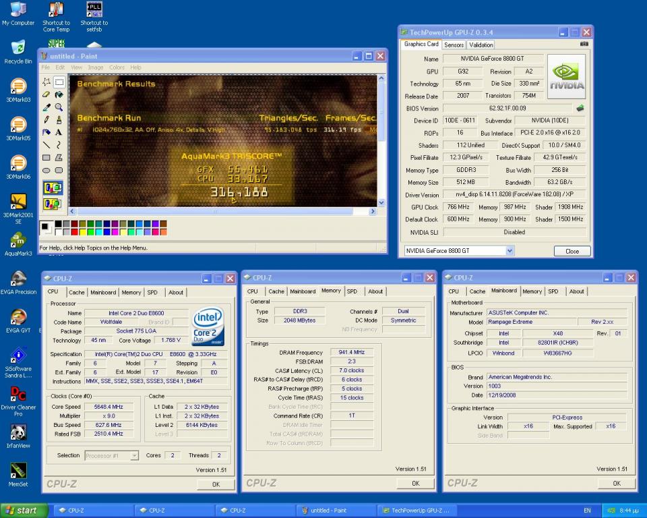
Task: Open the SPD tab in the CPU-Z Memory window
Action: click(x=352, y=291)
